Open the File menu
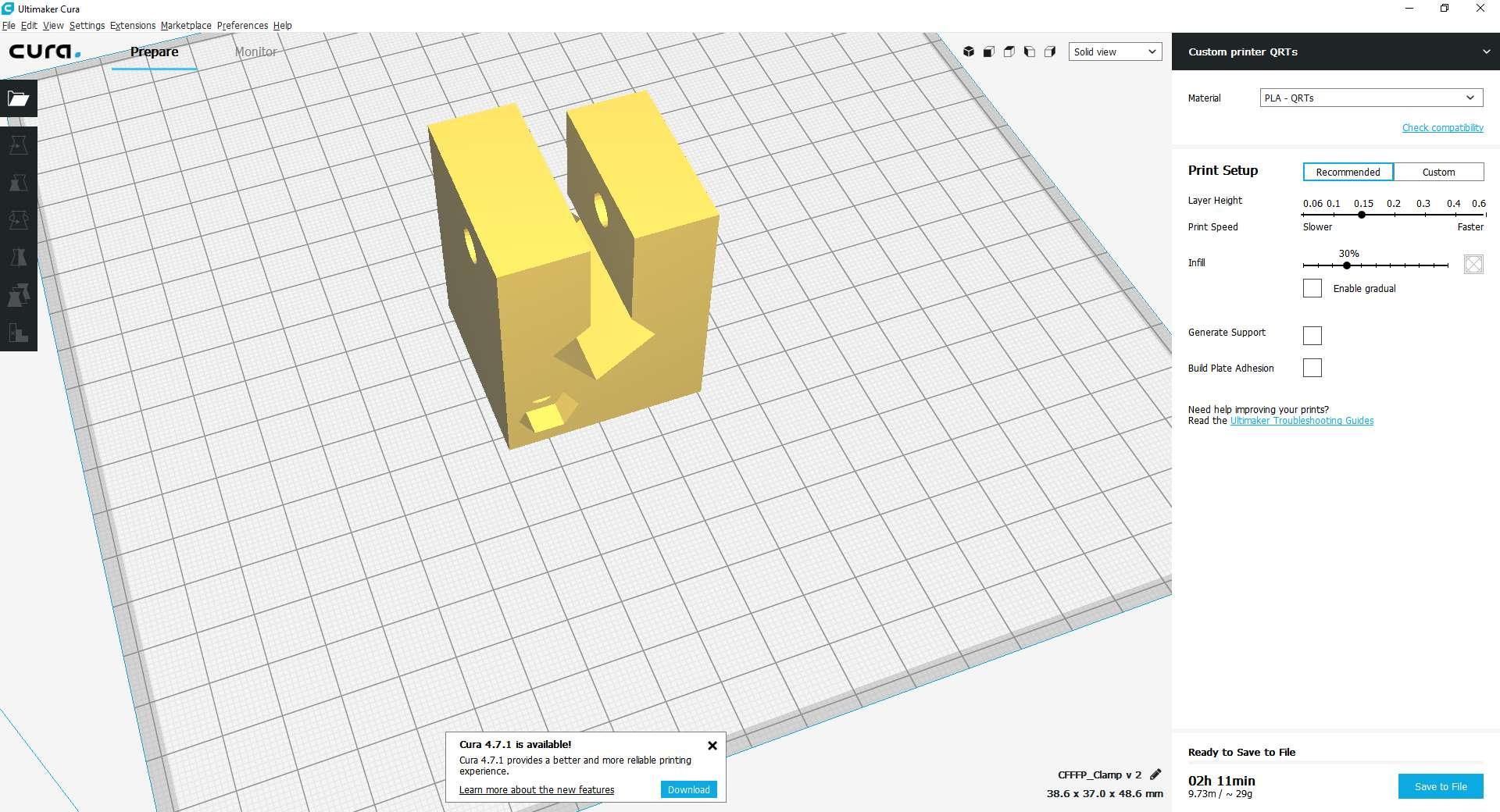 click(9, 25)
